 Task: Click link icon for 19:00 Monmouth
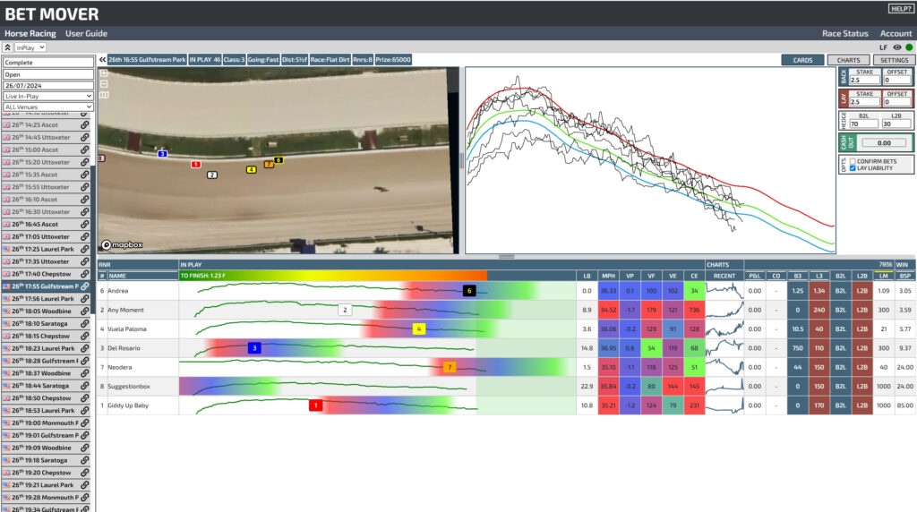(85, 422)
